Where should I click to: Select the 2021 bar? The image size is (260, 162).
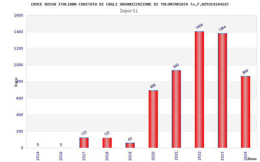tap(176, 109)
